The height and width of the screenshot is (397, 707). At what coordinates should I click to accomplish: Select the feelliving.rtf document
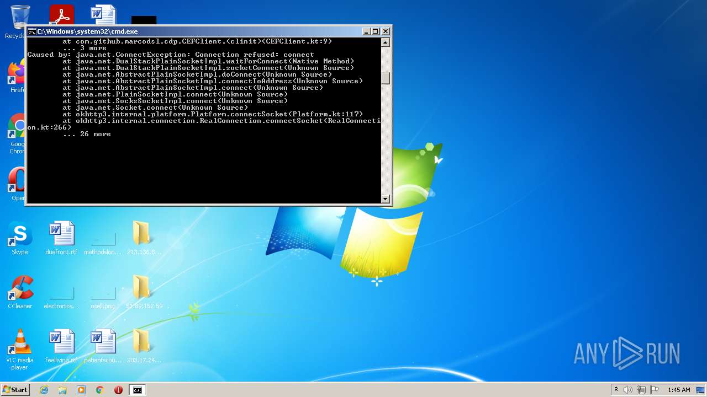coord(61,346)
